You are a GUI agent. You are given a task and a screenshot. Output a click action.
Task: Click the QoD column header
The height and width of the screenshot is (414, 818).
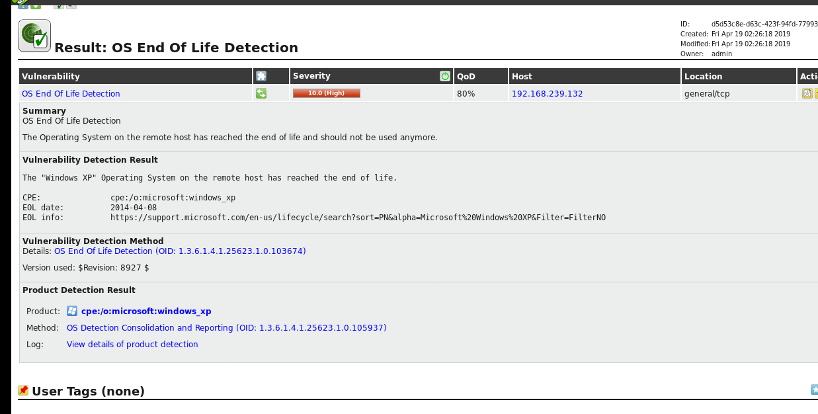pos(466,77)
